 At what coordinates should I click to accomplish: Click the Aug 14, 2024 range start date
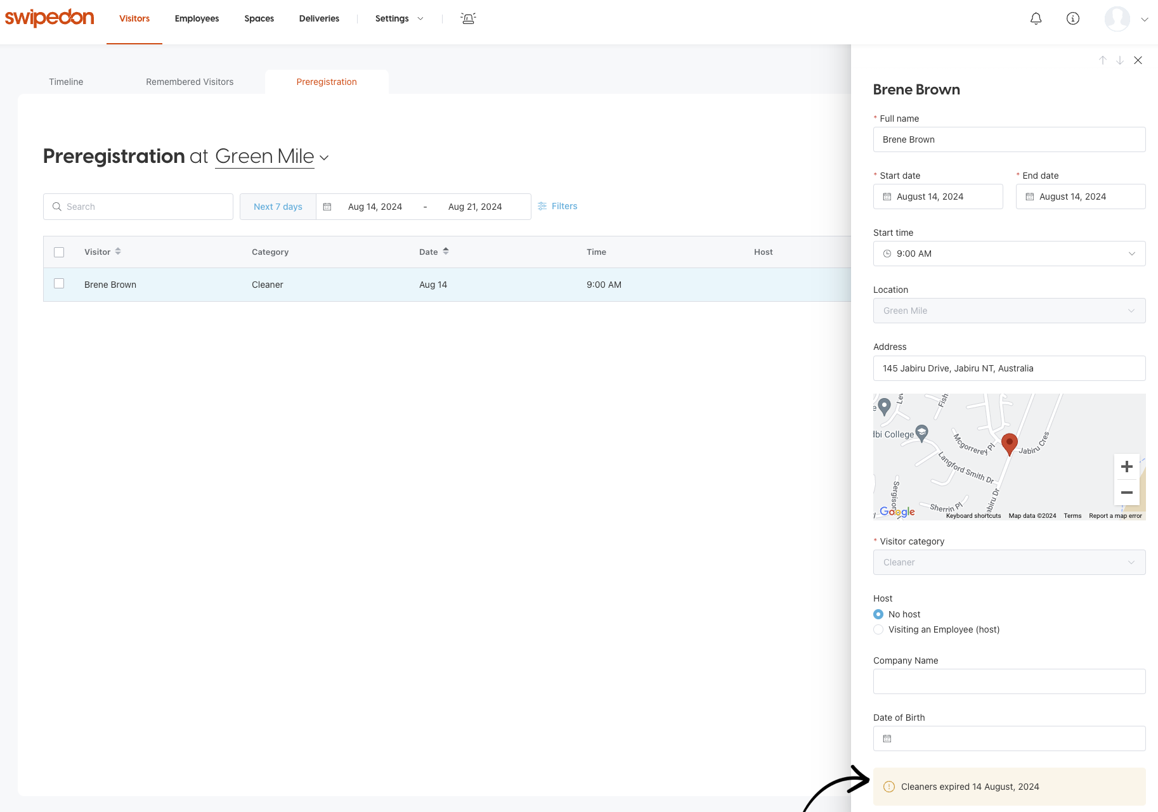375,207
